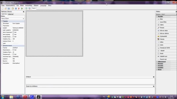
Task: Switch to the Свойства tab
Action: click(4, 14)
